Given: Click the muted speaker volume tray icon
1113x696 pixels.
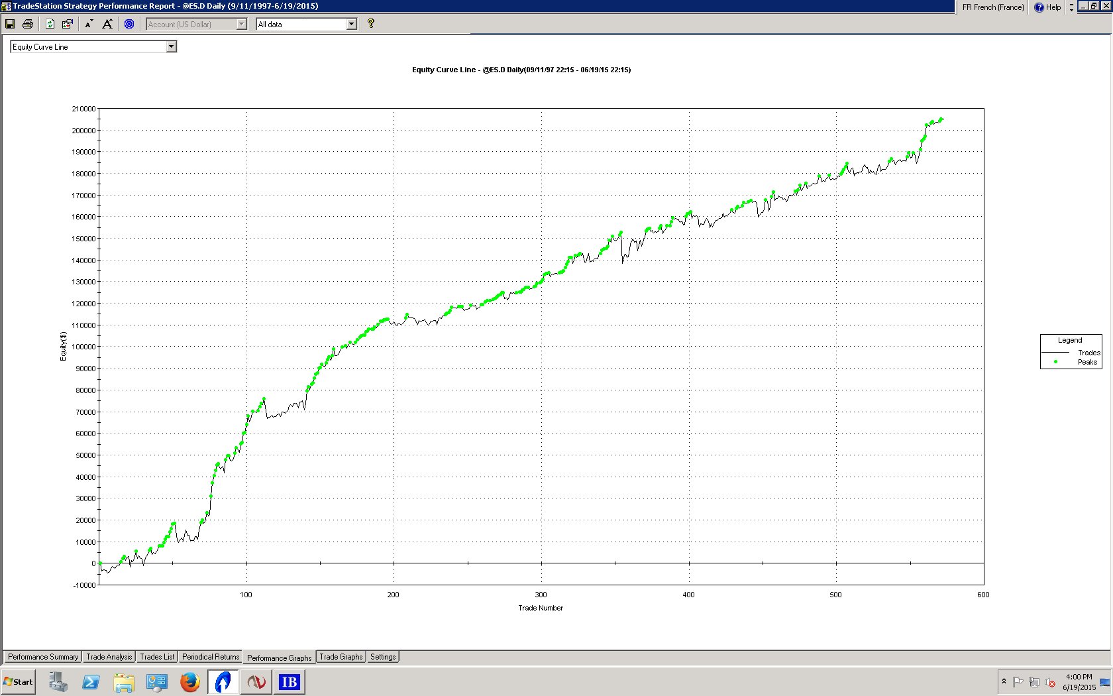Looking at the screenshot, I should tap(1050, 681).
